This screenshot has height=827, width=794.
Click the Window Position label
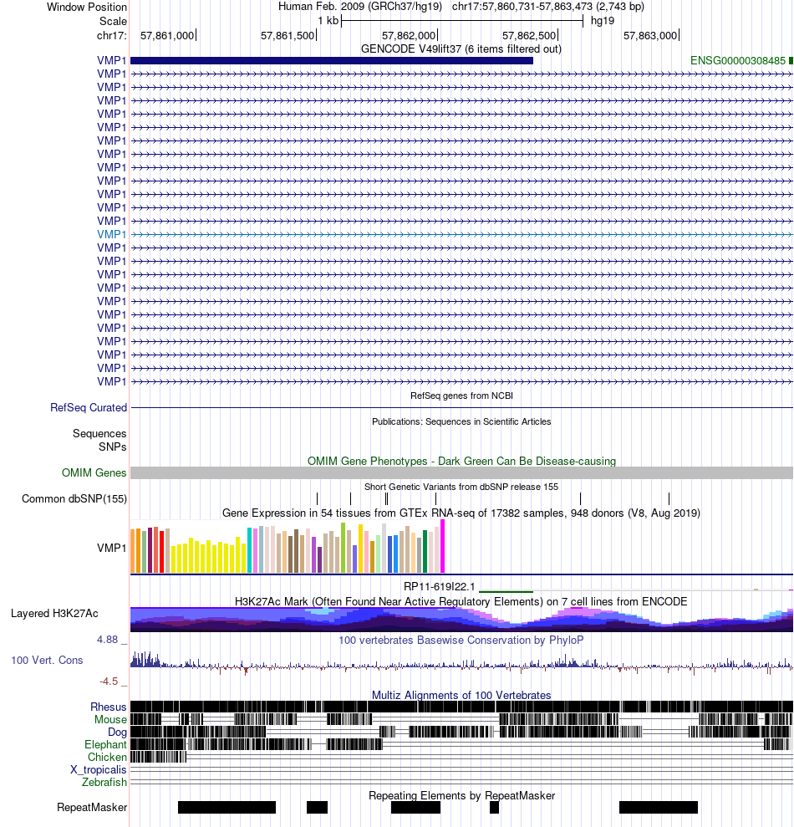(x=87, y=8)
